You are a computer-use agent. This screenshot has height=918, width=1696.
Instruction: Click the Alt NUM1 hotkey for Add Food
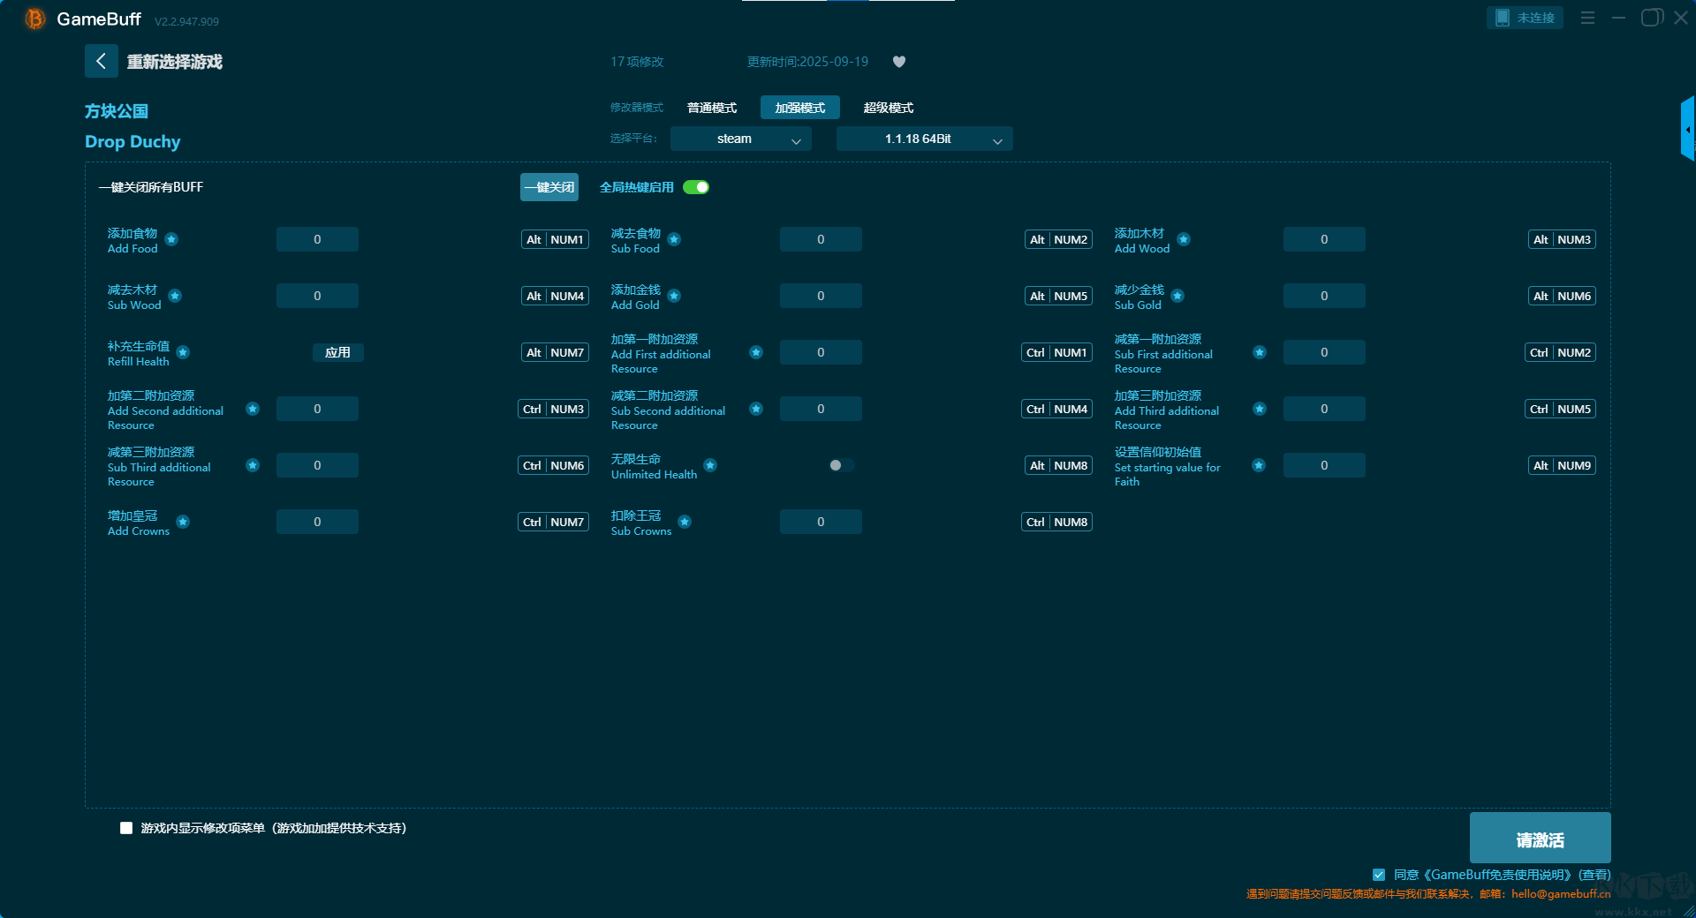coord(555,239)
